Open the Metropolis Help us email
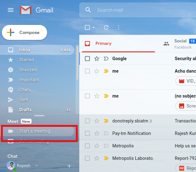The width and height of the screenshot is (196, 172). [138, 146]
